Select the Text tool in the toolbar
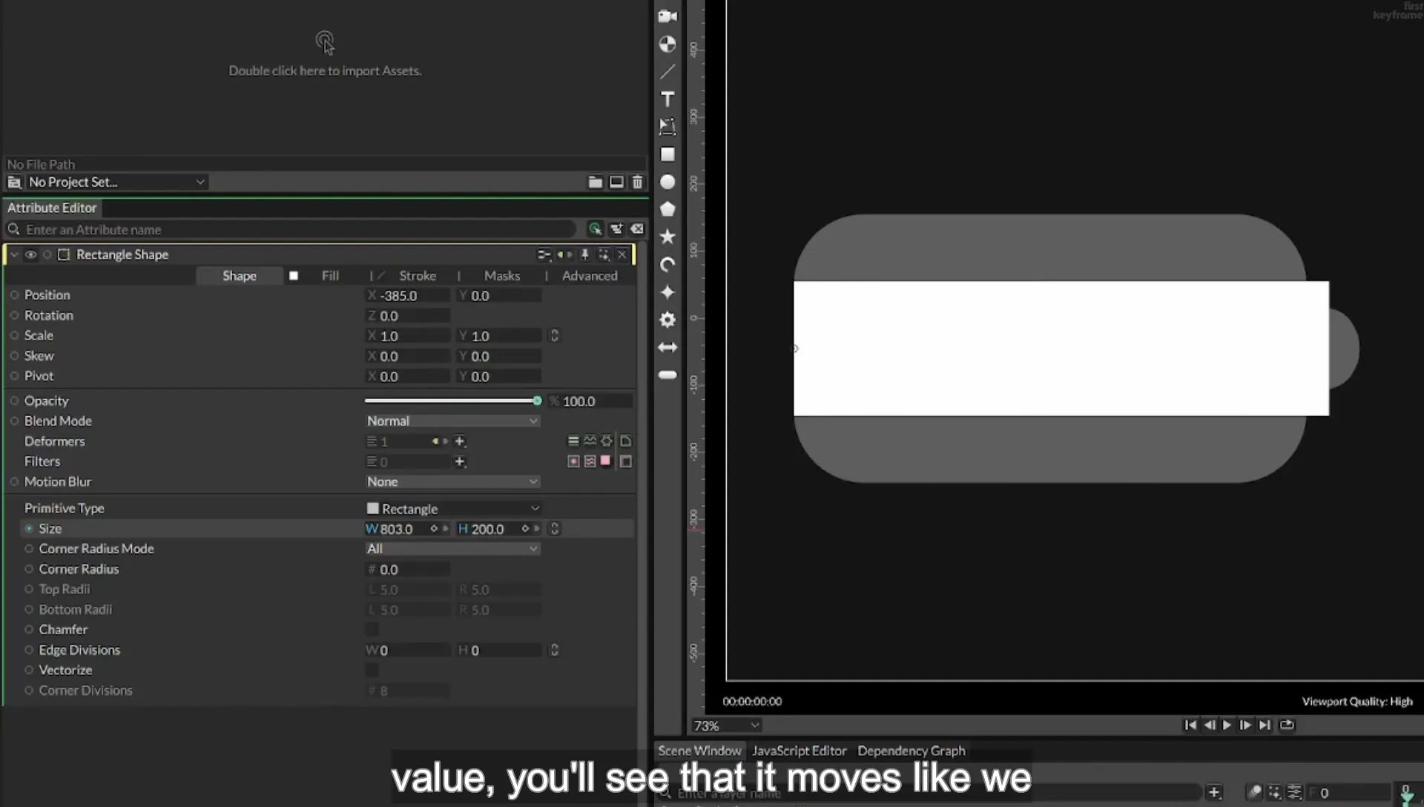This screenshot has height=807, width=1424. pos(667,99)
